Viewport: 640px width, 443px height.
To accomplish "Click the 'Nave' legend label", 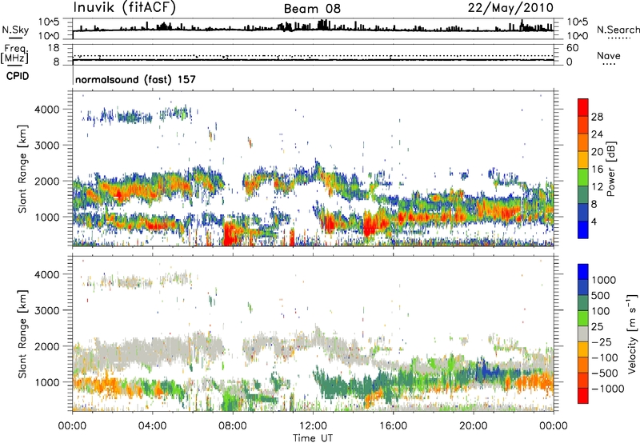I will pos(609,56).
